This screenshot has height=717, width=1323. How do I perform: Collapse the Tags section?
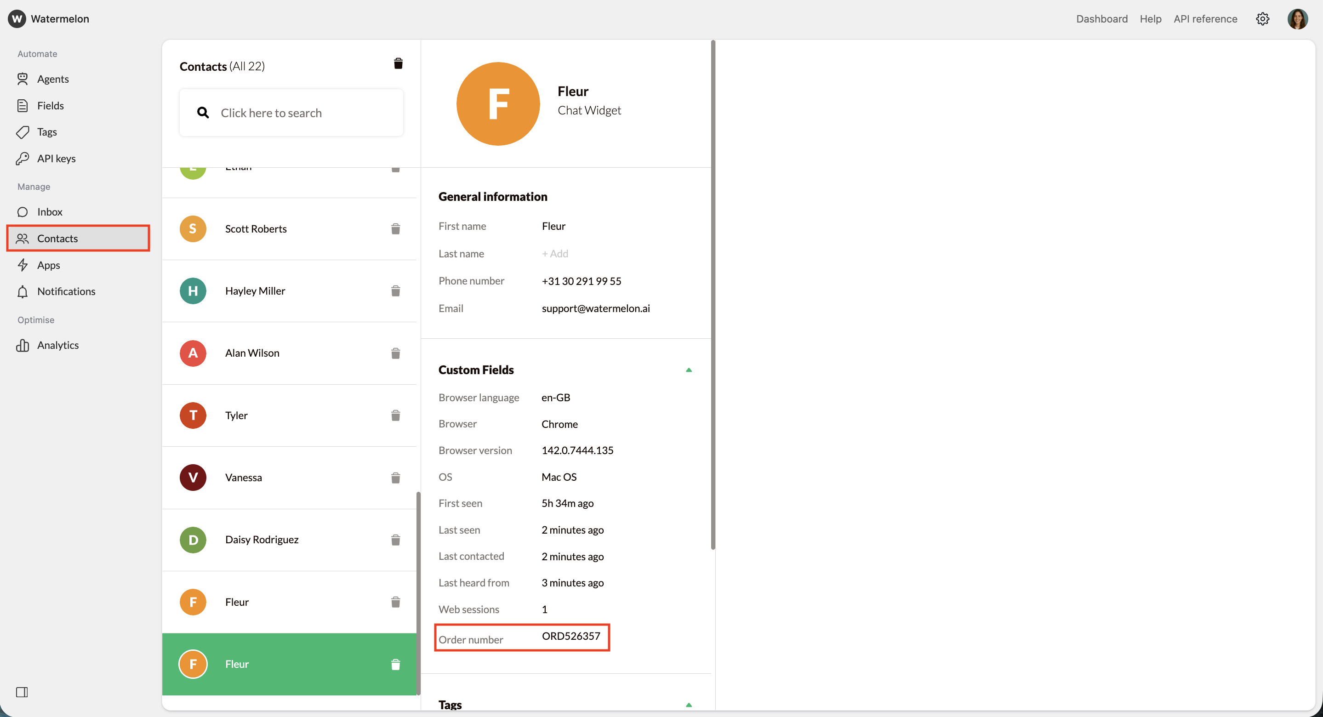689,705
